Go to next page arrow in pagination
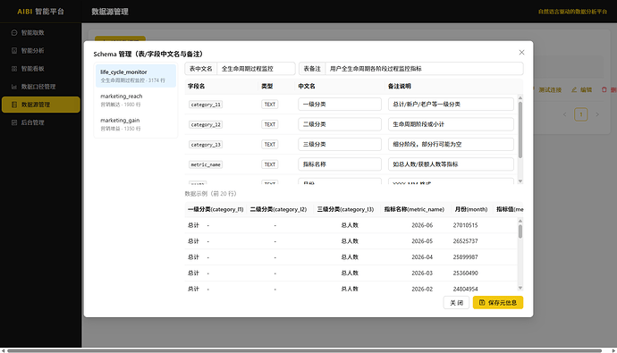The image size is (617, 353). pos(597,114)
